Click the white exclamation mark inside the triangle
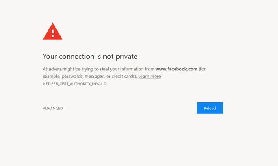 coord(53,33)
